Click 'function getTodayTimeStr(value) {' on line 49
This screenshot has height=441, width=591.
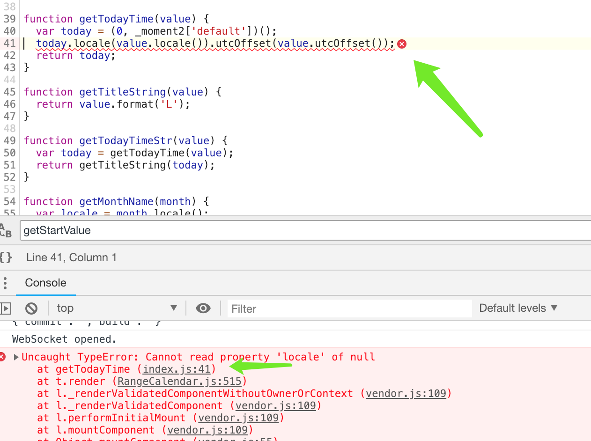(x=126, y=141)
